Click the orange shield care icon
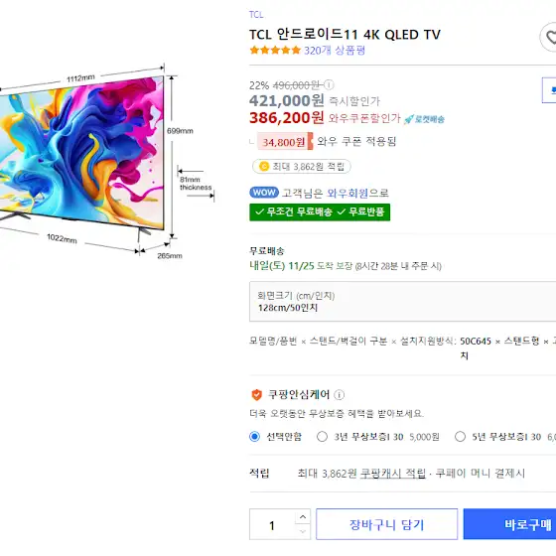Screen dimensions: 556x556 (256, 395)
